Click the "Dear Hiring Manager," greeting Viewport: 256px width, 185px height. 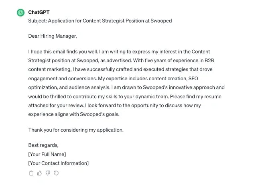(52, 36)
